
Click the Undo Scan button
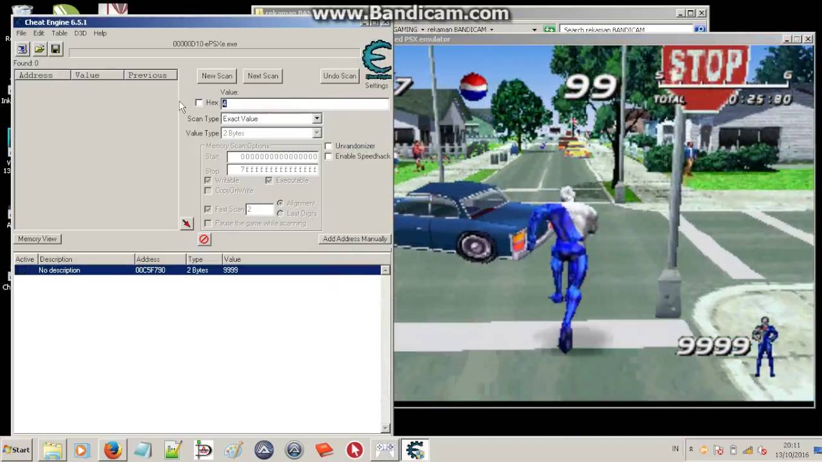[x=340, y=76]
